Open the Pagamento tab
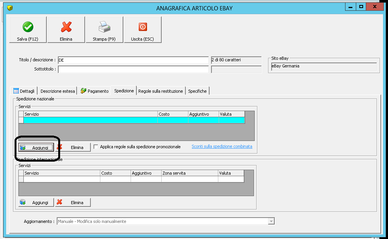The image size is (388, 239). click(95, 91)
